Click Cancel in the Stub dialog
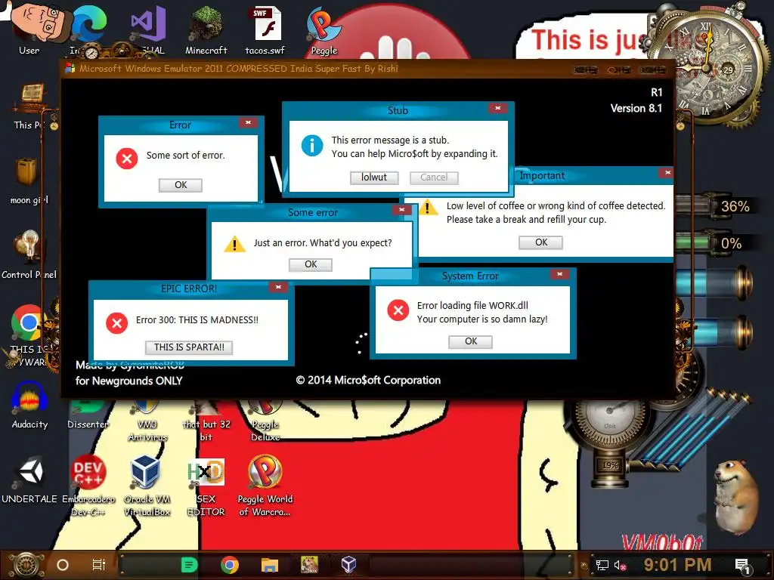 click(x=434, y=177)
